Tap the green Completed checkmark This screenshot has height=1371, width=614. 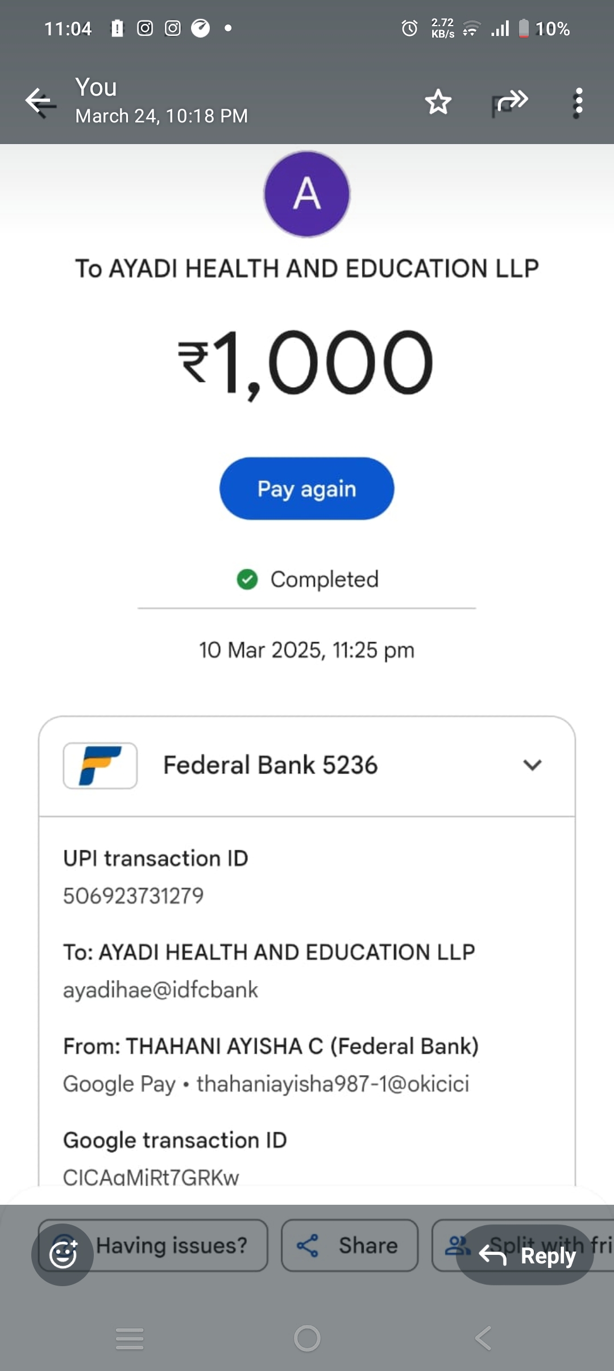[247, 580]
